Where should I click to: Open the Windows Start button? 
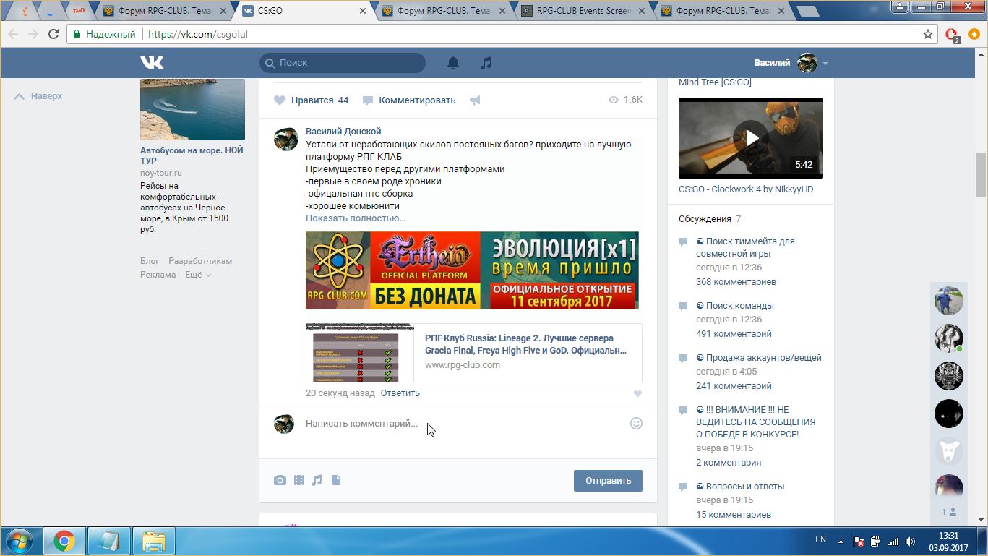tap(19, 541)
